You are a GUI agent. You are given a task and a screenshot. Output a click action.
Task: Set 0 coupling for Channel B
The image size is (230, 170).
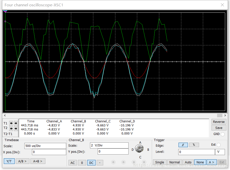[82, 163]
